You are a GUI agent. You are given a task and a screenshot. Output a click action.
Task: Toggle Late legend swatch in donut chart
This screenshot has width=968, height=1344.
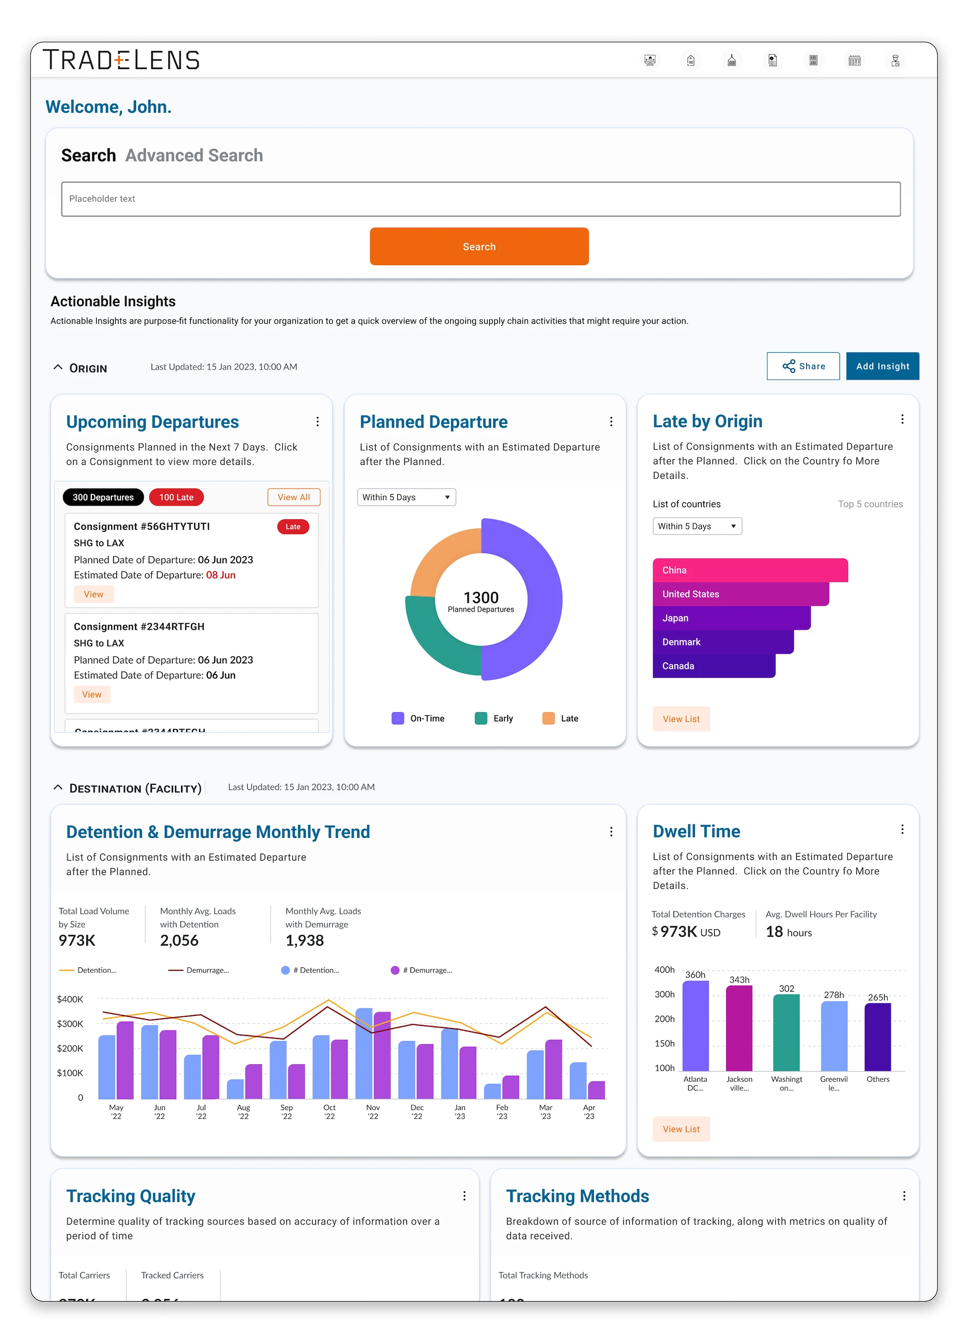[549, 718]
